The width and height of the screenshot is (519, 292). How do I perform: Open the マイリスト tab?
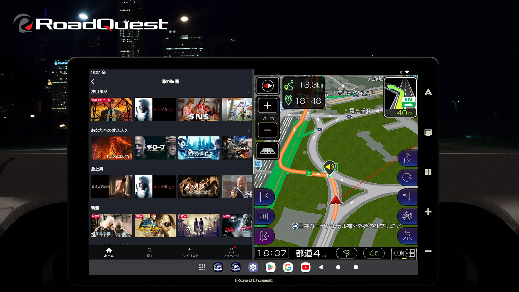coord(191,253)
